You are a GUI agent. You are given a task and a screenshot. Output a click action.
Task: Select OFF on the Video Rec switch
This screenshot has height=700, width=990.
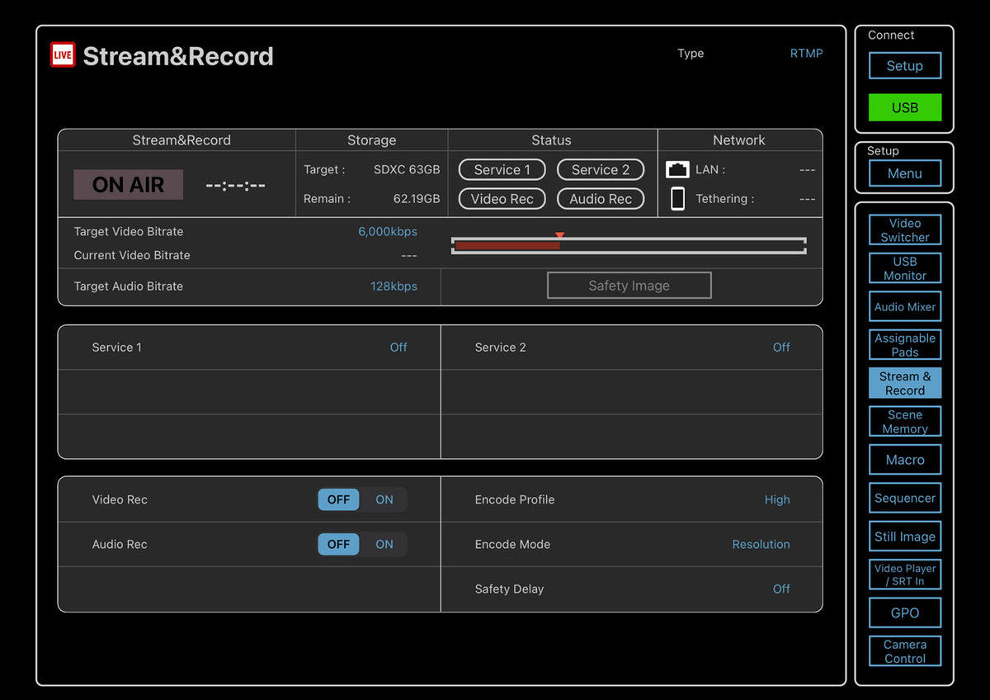338,499
